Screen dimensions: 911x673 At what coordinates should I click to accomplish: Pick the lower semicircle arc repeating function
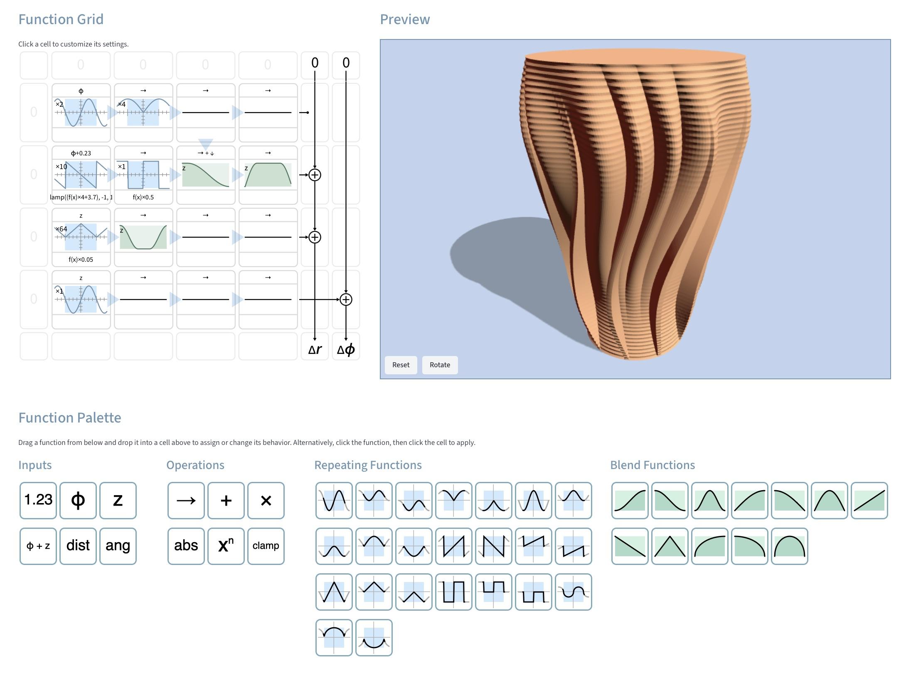374,637
